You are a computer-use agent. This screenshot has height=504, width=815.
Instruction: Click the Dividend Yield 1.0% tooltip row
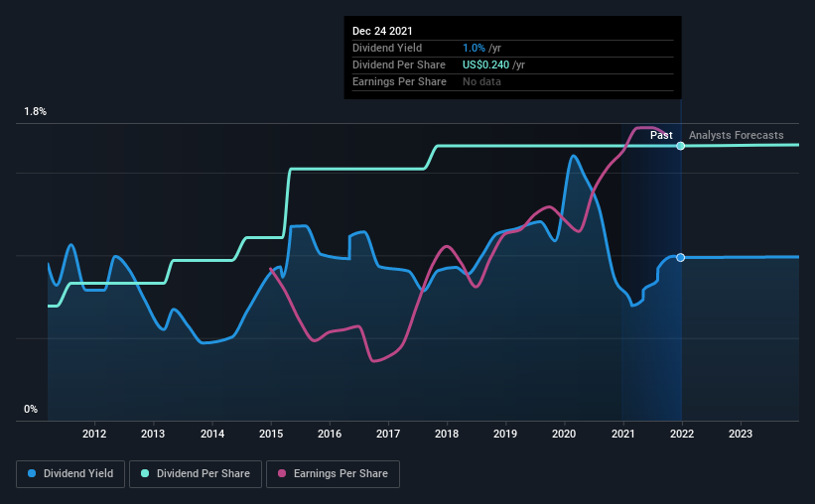tap(512, 49)
